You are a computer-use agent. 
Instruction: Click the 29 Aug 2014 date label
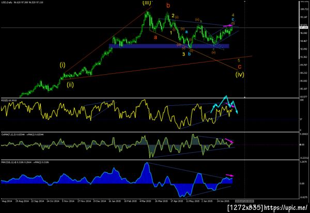point(22,201)
